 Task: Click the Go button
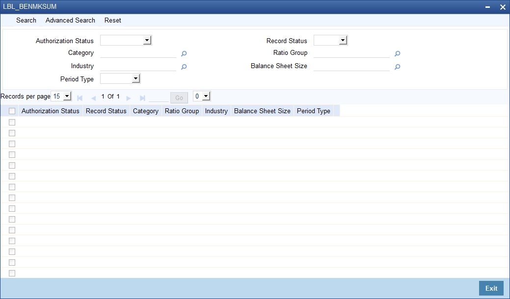pos(179,98)
